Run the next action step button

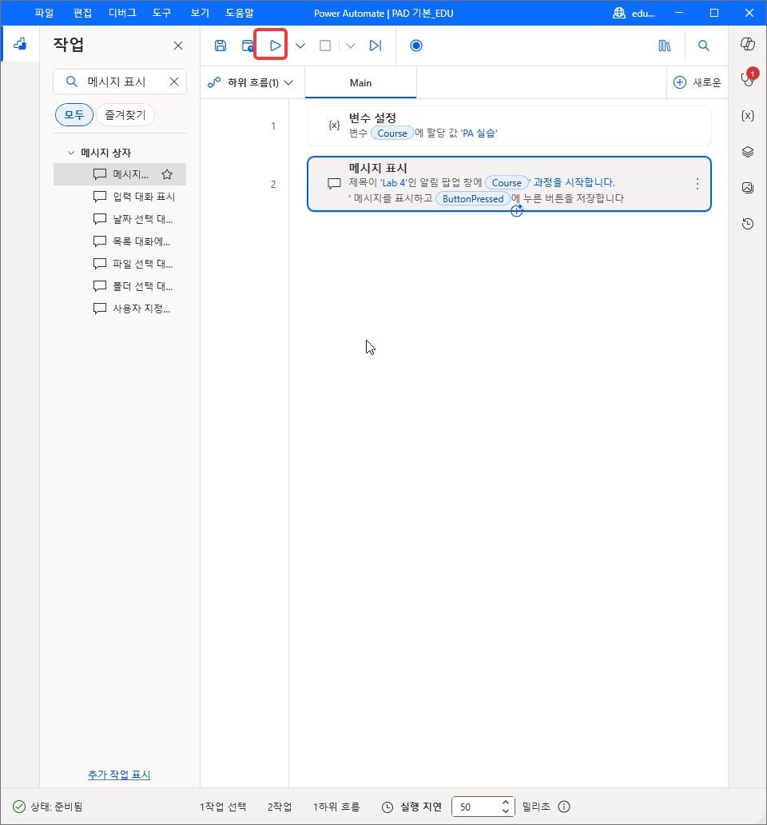375,46
